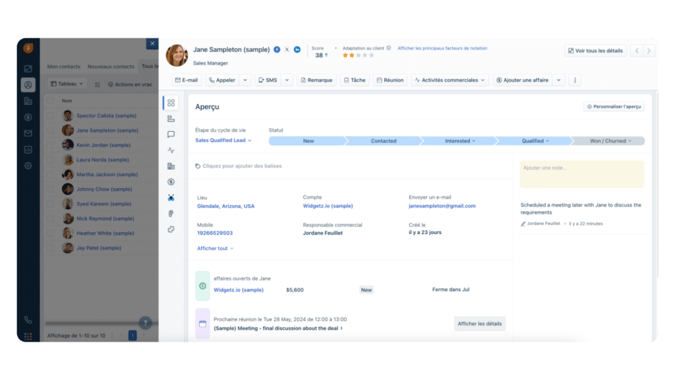Click the Voir tous les détails button
This screenshot has height=380, width=675.
coord(595,50)
